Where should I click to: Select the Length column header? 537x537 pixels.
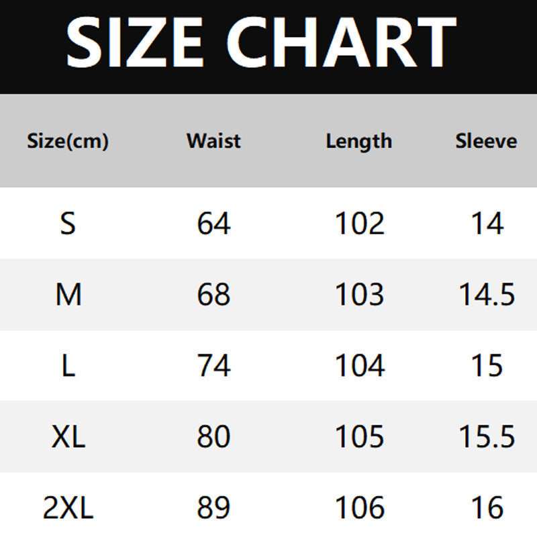tap(359, 142)
